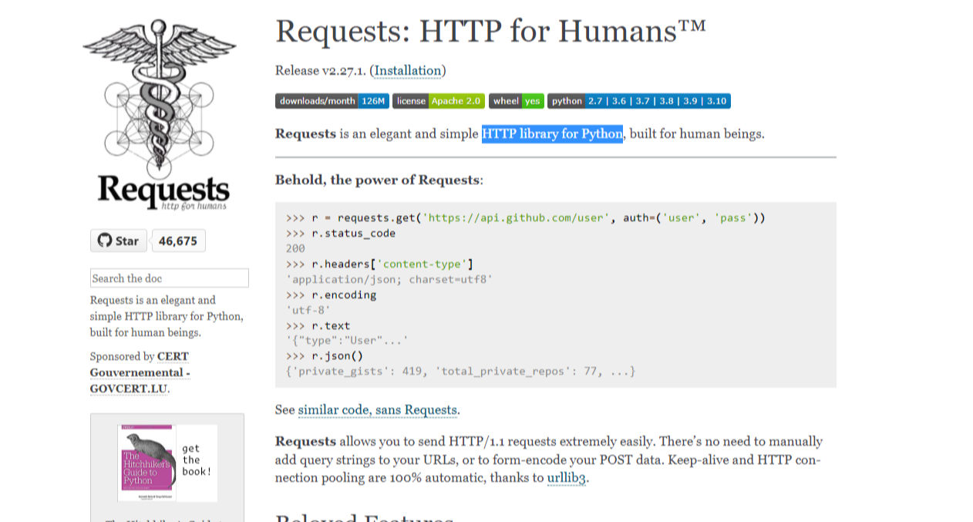Open the similar code, sans Requests link
The height and width of the screenshot is (522, 973).
click(378, 410)
